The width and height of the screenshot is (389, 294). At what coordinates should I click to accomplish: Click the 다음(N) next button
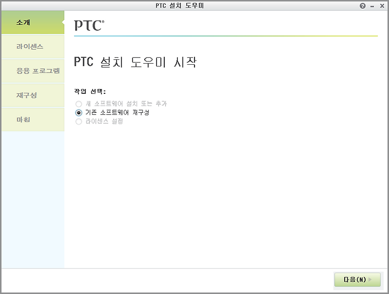click(x=357, y=279)
